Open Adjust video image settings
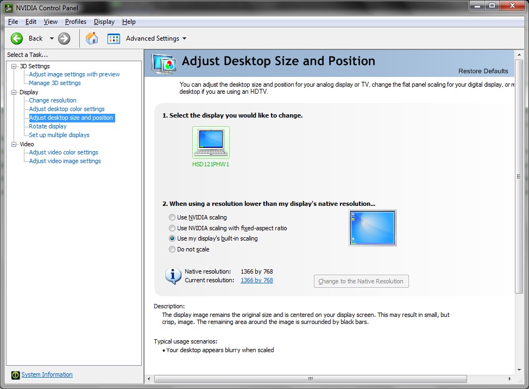Screen dimensions: 529x389 (x=65, y=161)
